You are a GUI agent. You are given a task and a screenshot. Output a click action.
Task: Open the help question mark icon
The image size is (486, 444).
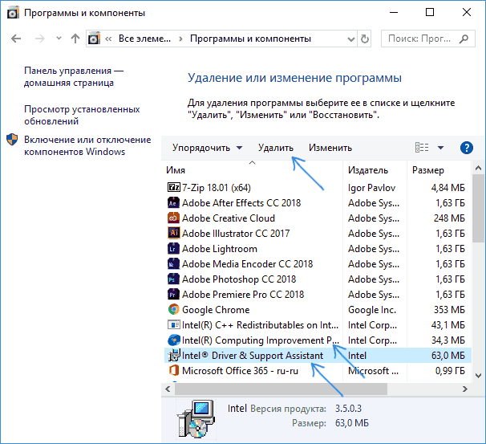(467, 148)
